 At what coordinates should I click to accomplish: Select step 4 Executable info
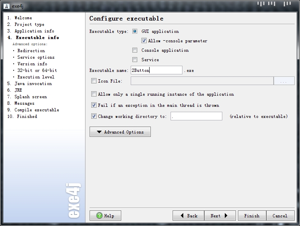[x=33, y=37]
